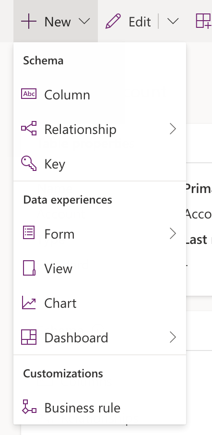Click the Business rule flow icon
This screenshot has width=212, height=435.
[29, 407]
